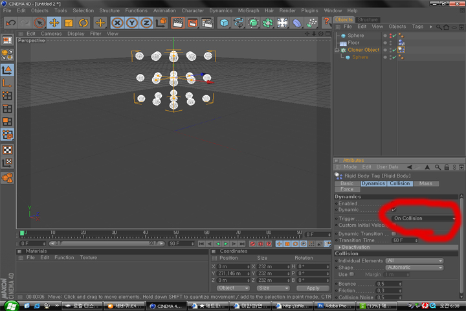Image resolution: width=466 pixels, height=311 pixels.
Task: Activate the Points tool in left palette
Action: (7, 96)
